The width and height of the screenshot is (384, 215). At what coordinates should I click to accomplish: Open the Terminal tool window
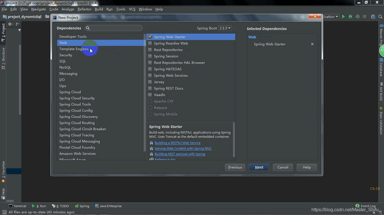[x=17, y=206]
